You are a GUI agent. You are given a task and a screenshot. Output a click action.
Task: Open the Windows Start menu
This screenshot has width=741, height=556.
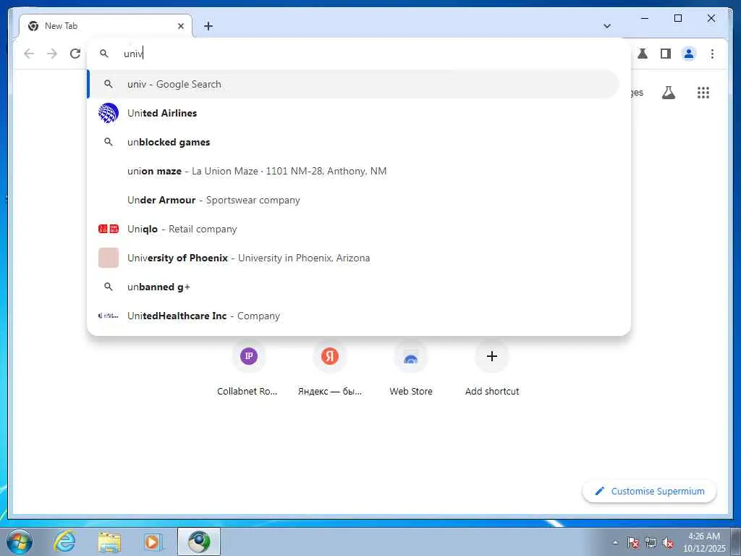[20, 542]
